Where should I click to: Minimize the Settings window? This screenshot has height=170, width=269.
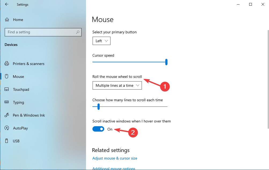point(238,4)
